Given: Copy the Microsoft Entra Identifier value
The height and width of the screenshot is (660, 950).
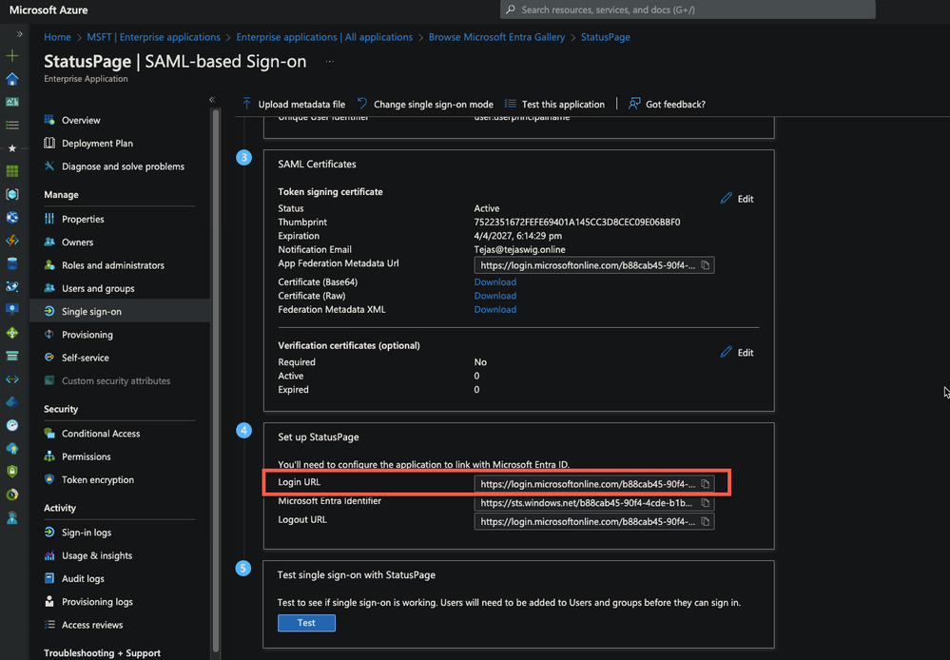Looking at the screenshot, I should click(706, 503).
